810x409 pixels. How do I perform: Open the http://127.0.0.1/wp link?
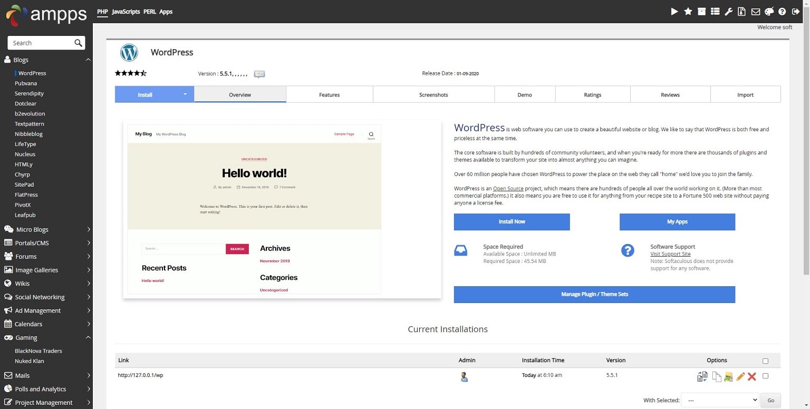click(140, 375)
